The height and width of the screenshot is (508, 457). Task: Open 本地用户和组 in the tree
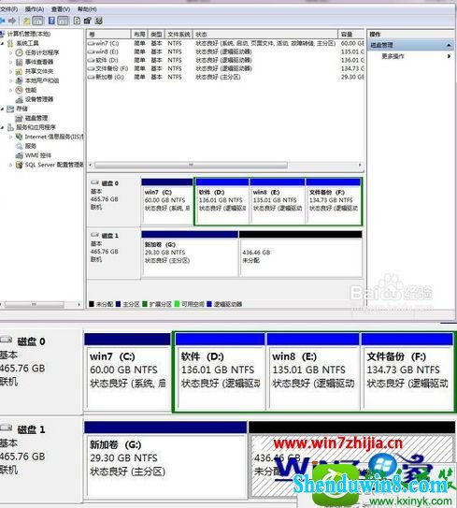click(x=42, y=80)
